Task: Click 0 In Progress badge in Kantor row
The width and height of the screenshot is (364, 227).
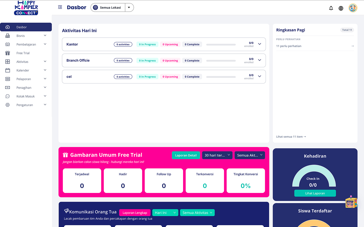Action: point(147,44)
